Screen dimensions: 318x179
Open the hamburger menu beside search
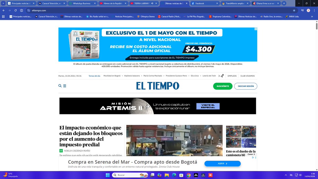pos(65,86)
